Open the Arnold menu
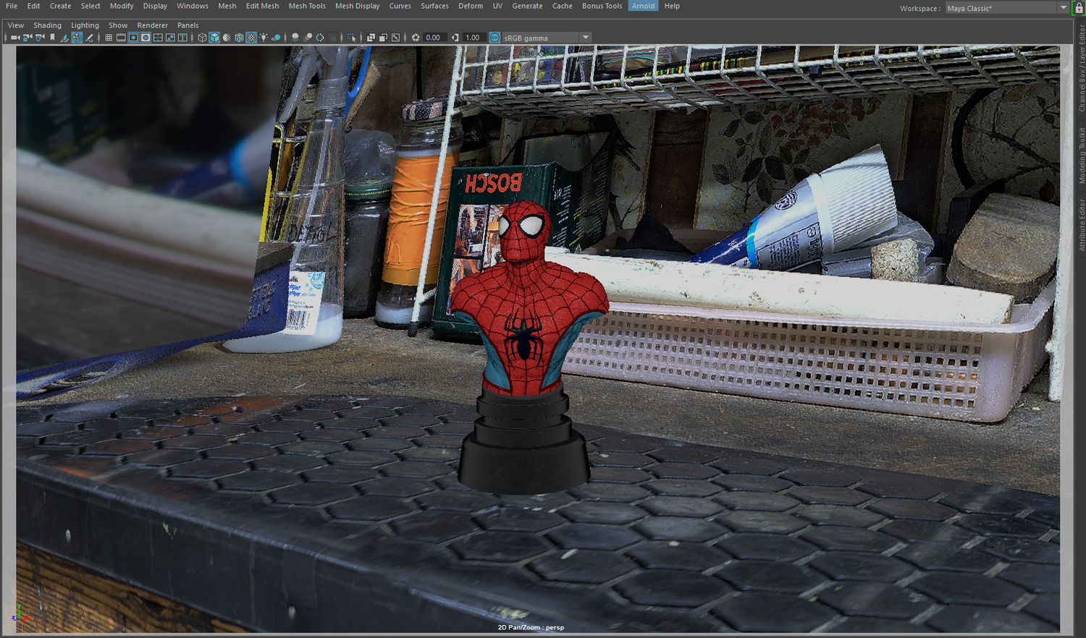Screen dimensions: 1086x638 tap(643, 6)
